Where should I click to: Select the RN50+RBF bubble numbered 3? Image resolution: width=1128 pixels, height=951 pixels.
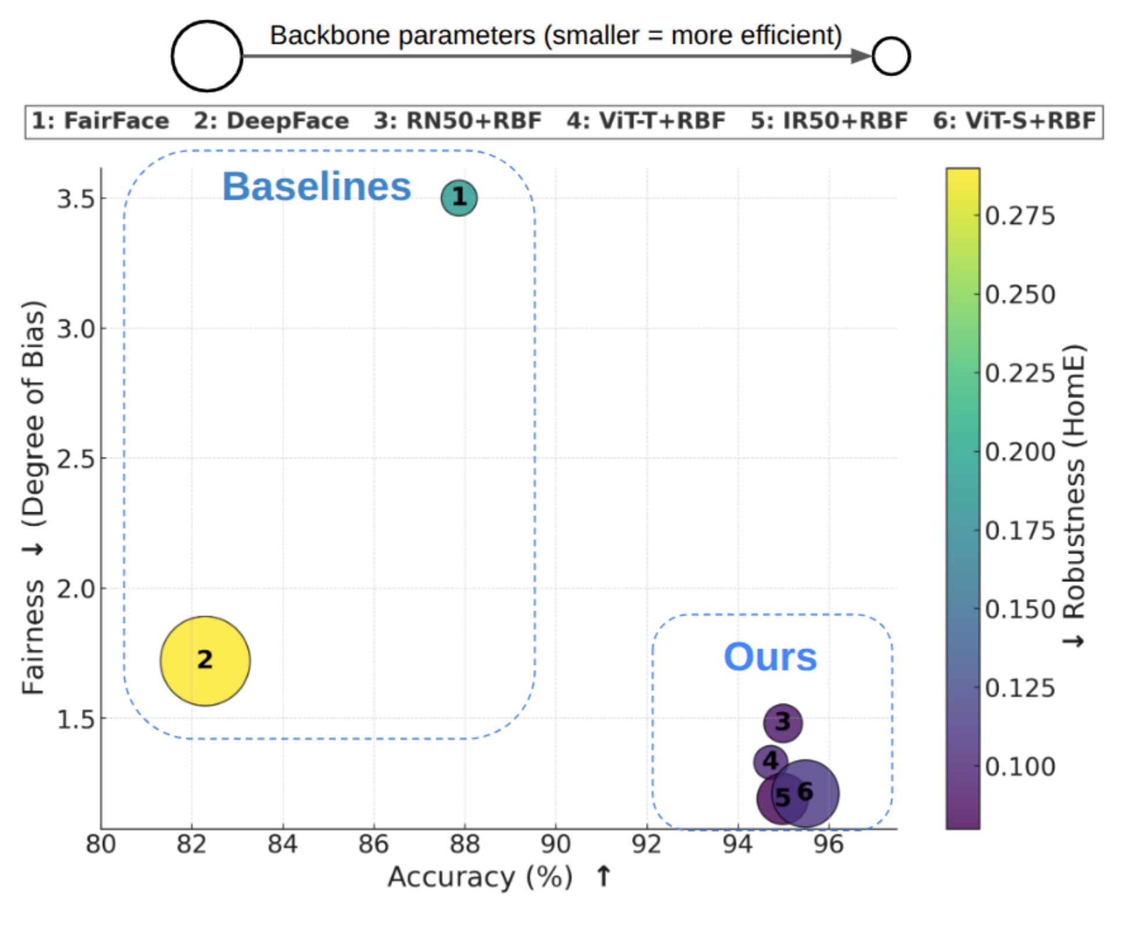(783, 723)
